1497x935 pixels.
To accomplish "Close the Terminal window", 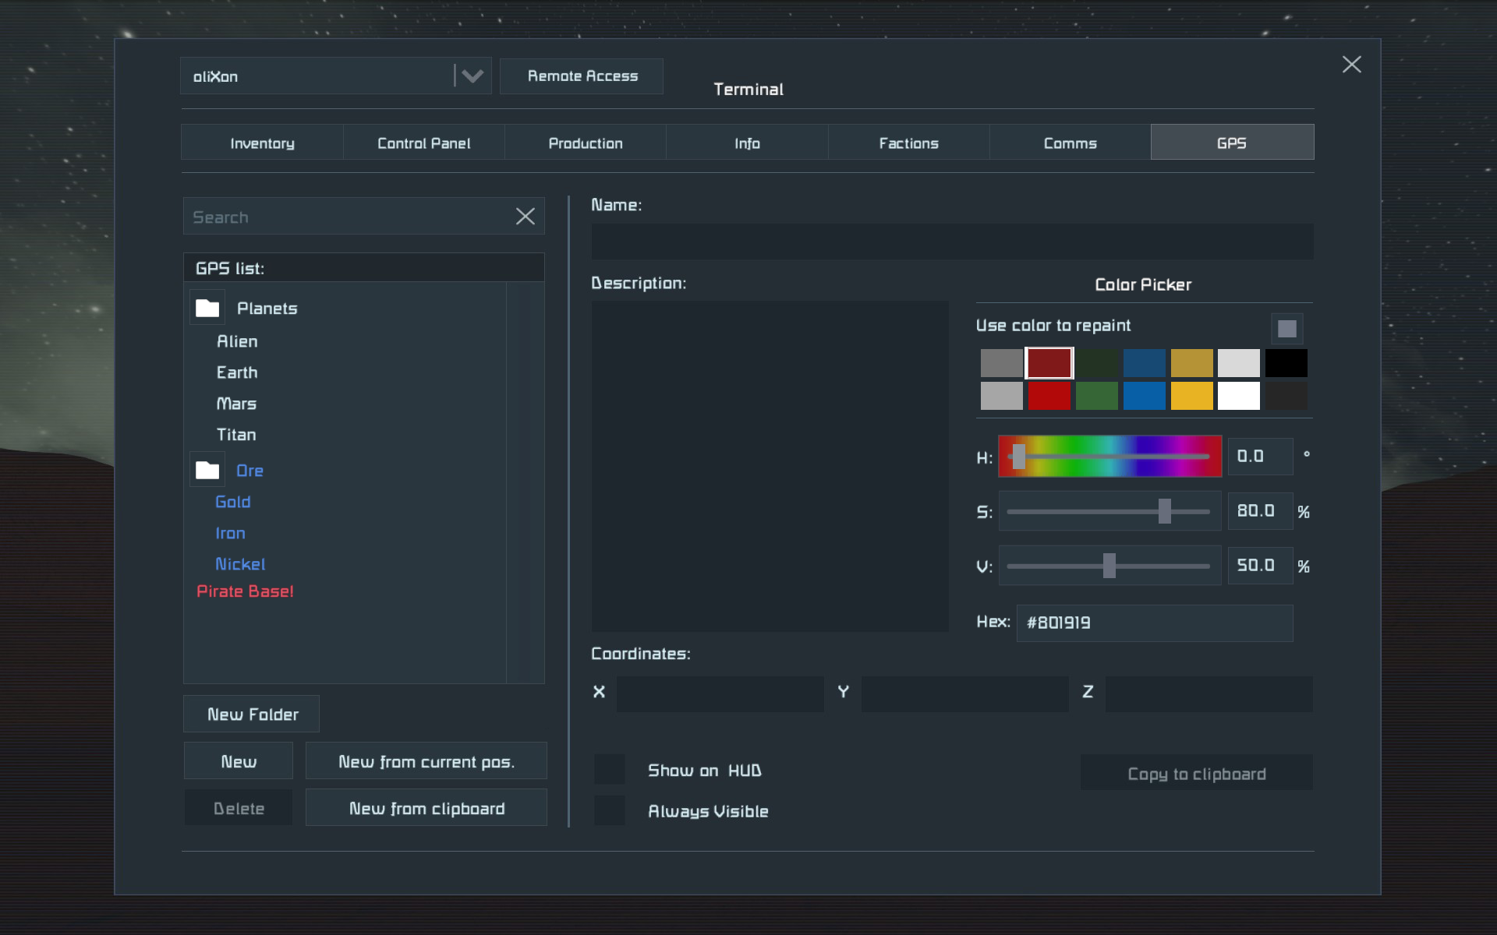I will click(x=1351, y=65).
